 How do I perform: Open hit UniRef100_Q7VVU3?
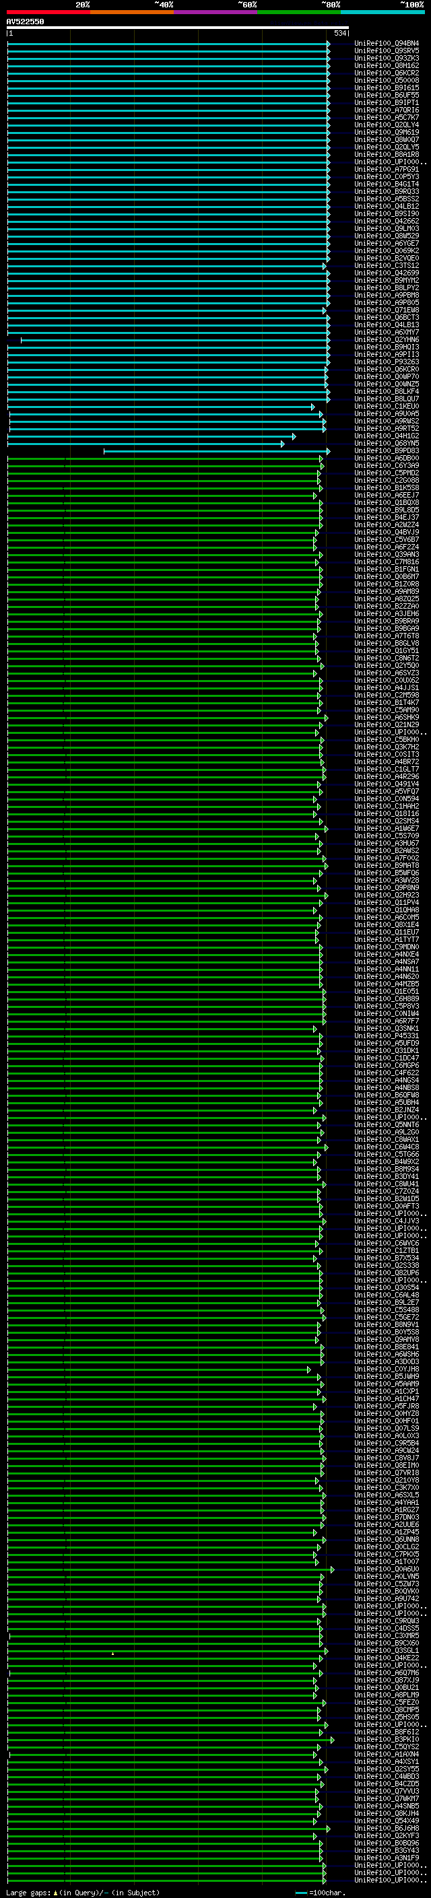[x=387, y=1791]
